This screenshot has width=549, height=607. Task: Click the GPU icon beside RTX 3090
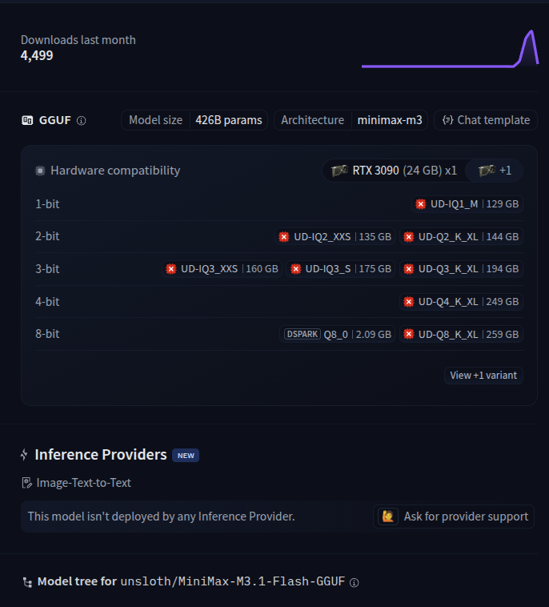coord(339,171)
